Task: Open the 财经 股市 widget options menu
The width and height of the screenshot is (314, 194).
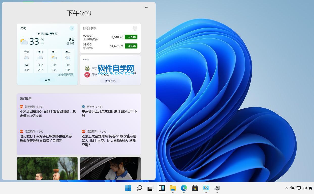Action: pyautogui.click(x=135, y=28)
